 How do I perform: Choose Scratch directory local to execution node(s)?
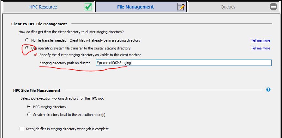coord(29,114)
